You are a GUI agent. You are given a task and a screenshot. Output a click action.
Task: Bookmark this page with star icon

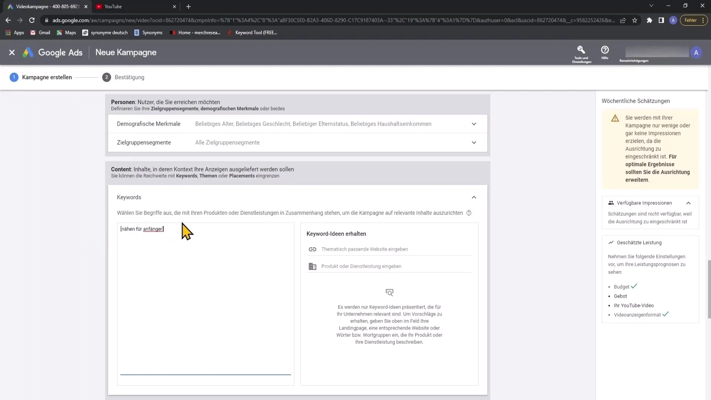click(x=635, y=20)
